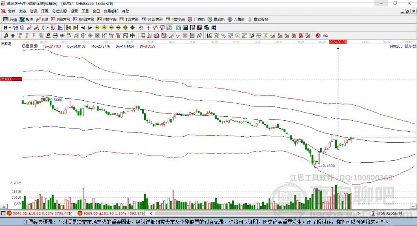Viewport: 417px width, 226px height.
Task: Open 赢家服务 service link
Action: pos(258,20)
